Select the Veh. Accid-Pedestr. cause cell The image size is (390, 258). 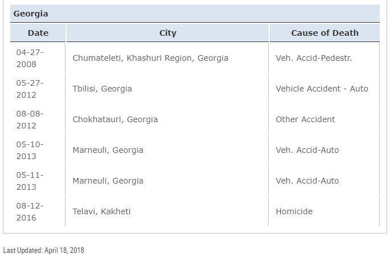tap(314, 58)
